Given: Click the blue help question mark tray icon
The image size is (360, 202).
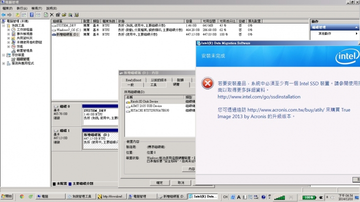Looking at the screenshot, I should tap(263, 197).
